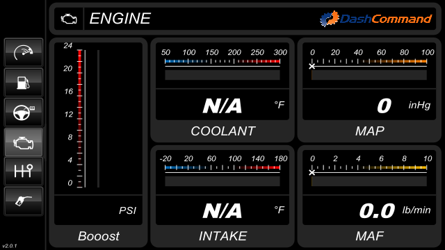Tap the ENGINE title text
Screen dimensions: 445x250
pyautogui.click(x=120, y=19)
